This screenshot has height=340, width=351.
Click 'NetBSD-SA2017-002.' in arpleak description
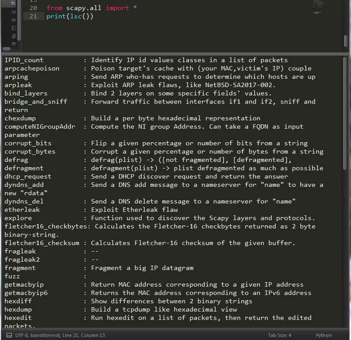tap(240, 85)
